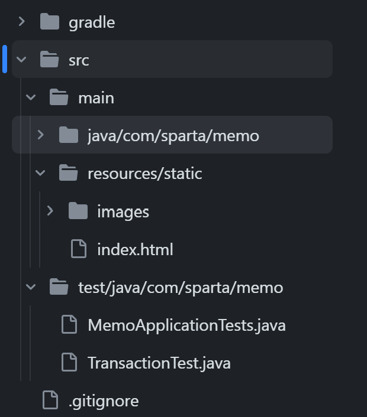This screenshot has height=417, width=367.
Task: Click the src open-folder icon
Action: pos(49,59)
